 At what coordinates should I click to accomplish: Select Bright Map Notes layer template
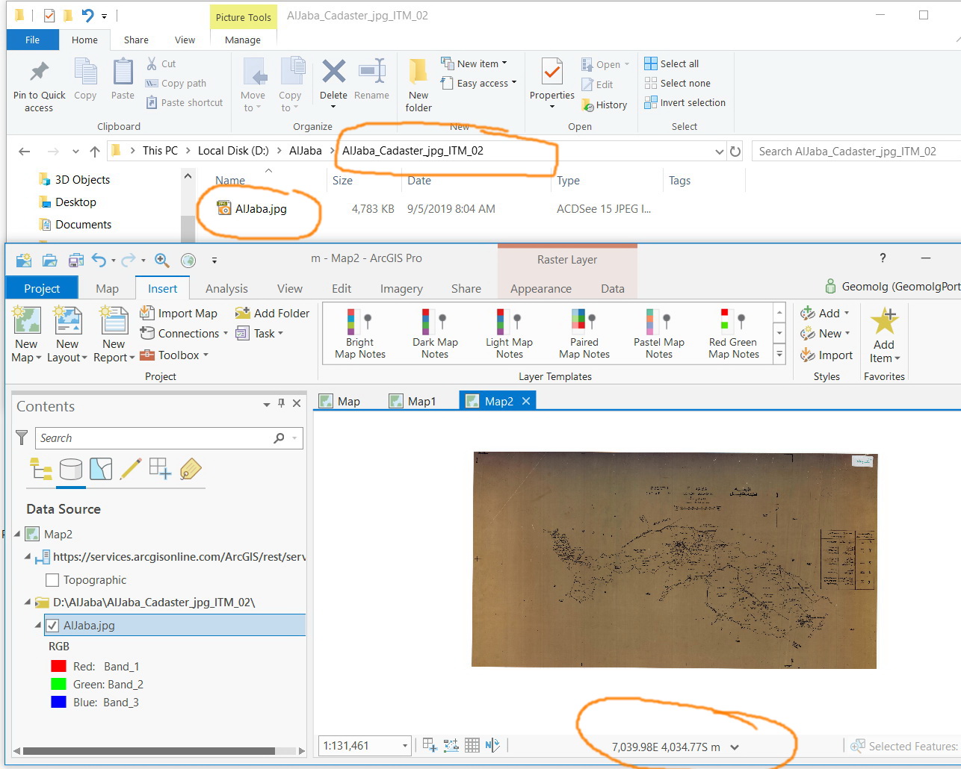[x=360, y=333]
